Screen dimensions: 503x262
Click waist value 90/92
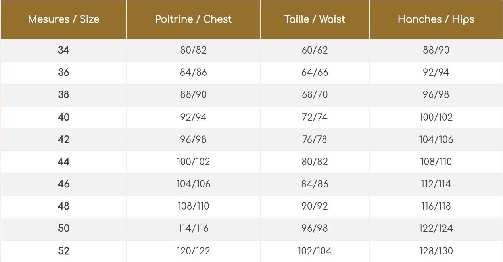click(x=315, y=206)
